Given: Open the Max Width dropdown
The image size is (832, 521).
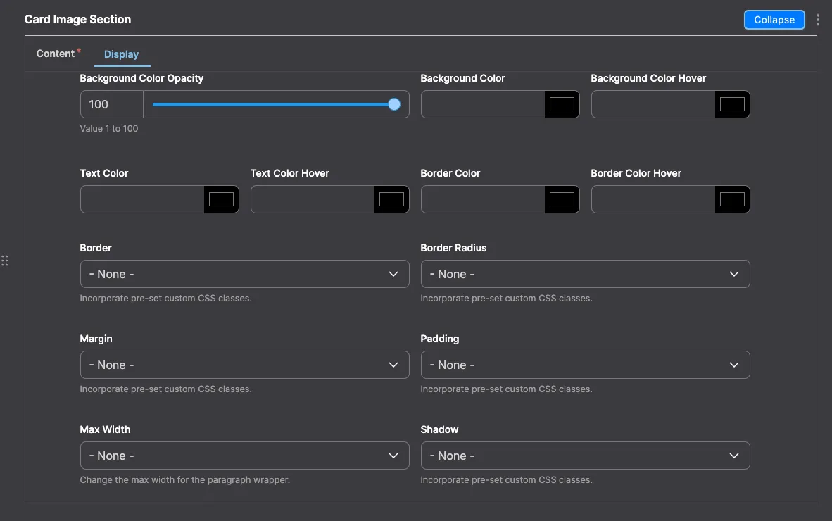Looking at the screenshot, I should tap(245, 456).
